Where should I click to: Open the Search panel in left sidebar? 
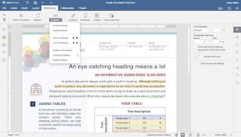point(4,30)
